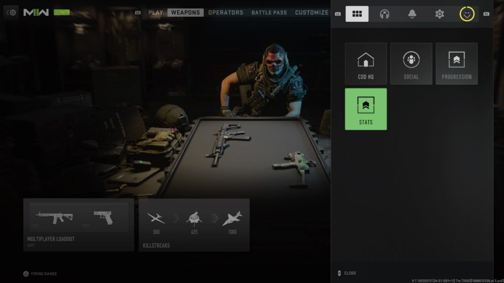The width and height of the screenshot is (504, 283).
Task: Click the R1 bumper indicator in side panel
Action: click(x=486, y=14)
